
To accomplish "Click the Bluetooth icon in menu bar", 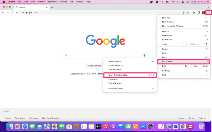I will click(162, 2).
